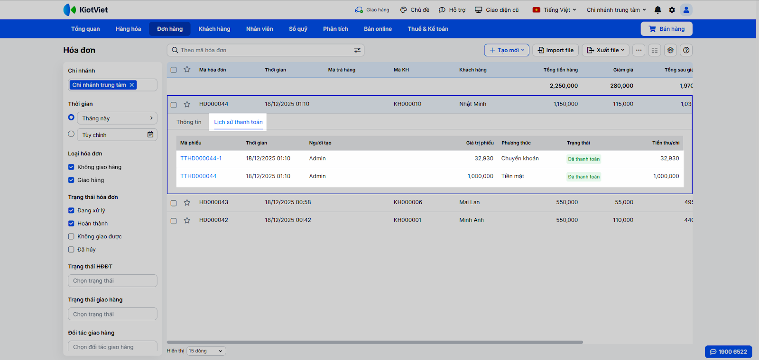The image size is (759, 360).
Task: Open the settings gear in top bar
Action: coord(672,10)
